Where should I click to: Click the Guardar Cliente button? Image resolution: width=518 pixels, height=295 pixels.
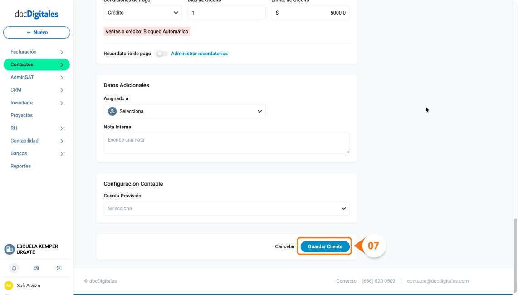(x=325, y=246)
